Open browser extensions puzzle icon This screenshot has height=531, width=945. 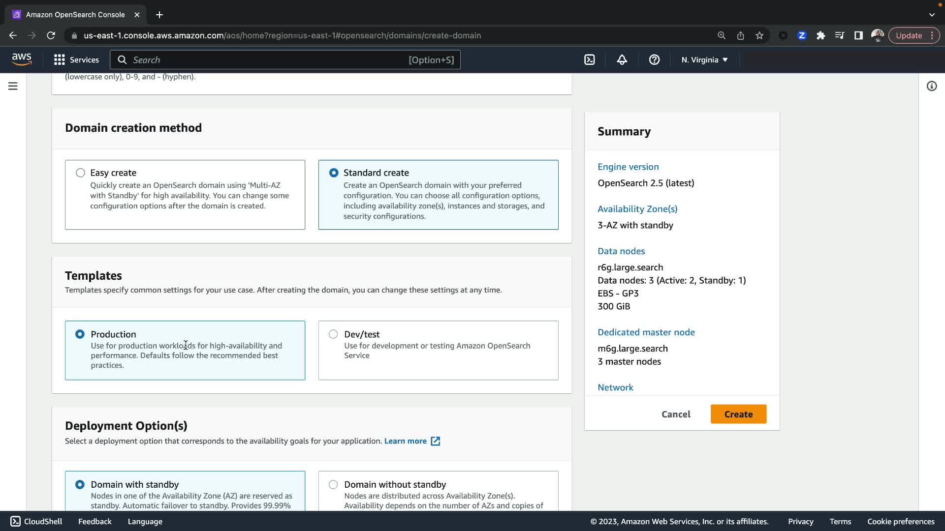[820, 35]
